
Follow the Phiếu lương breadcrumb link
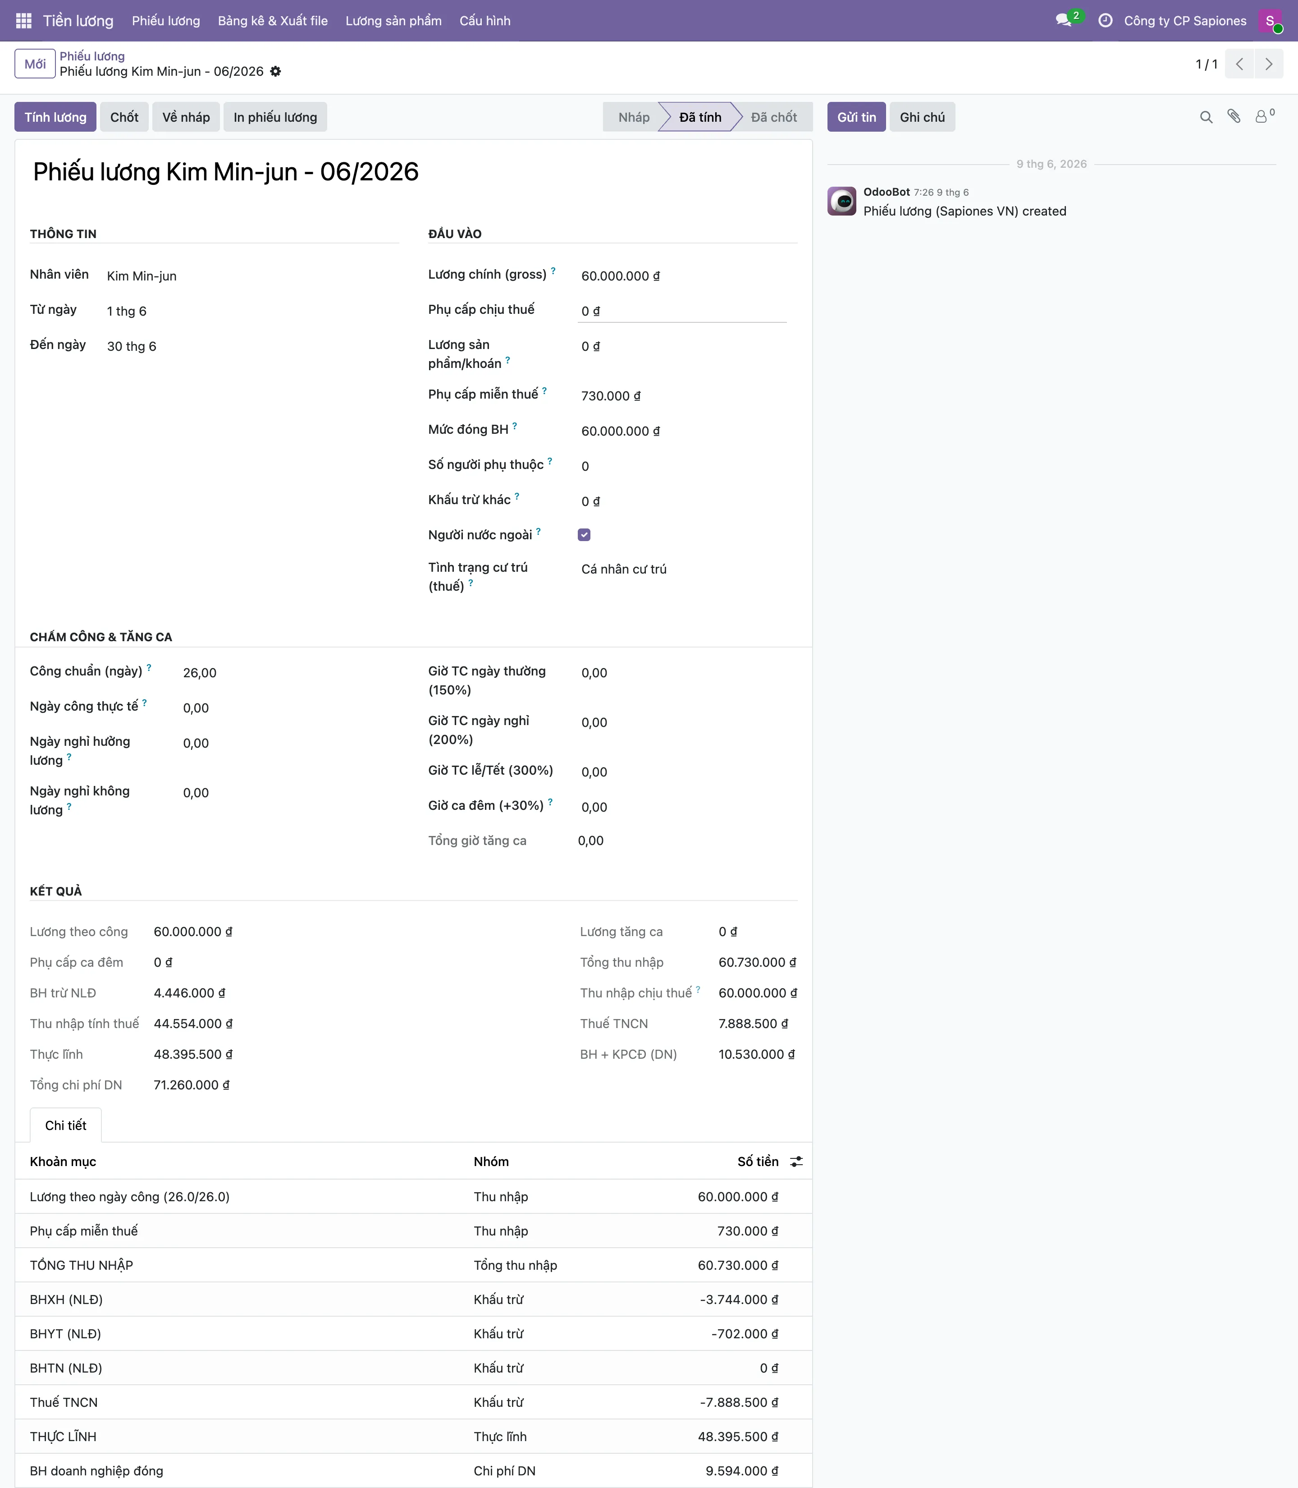[92, 56]
